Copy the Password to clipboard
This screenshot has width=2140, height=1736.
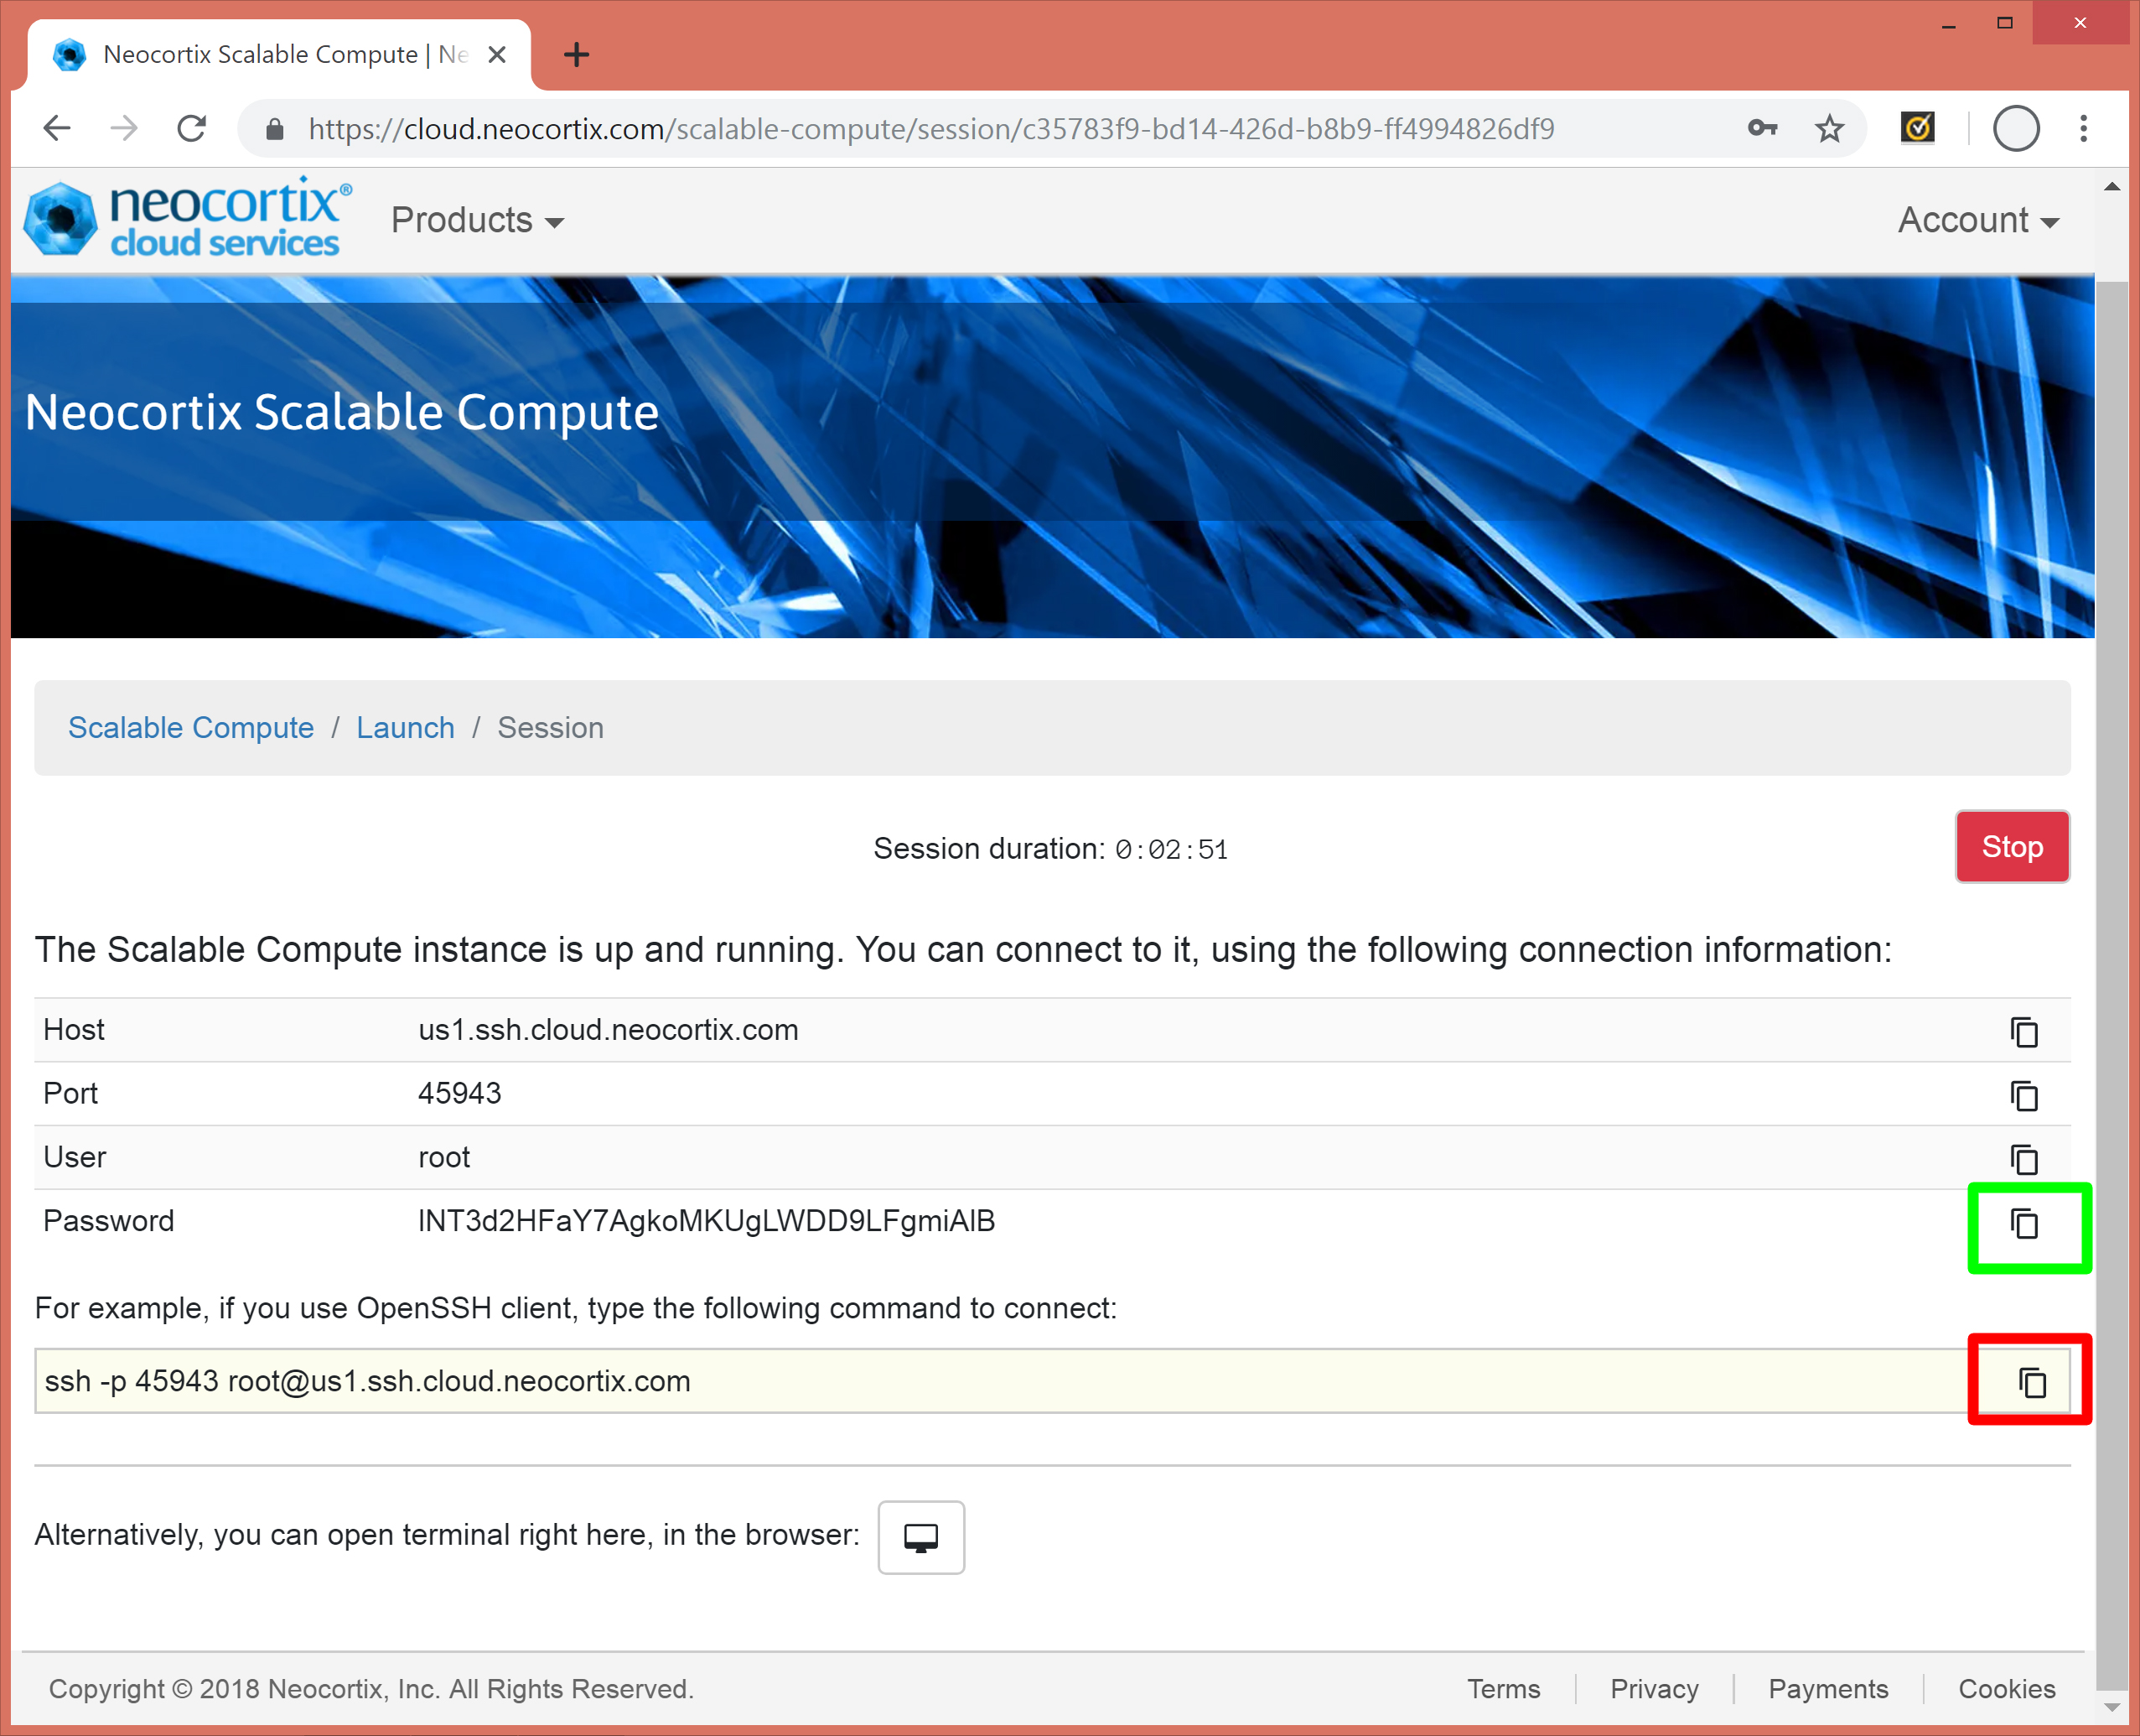2024,1223
